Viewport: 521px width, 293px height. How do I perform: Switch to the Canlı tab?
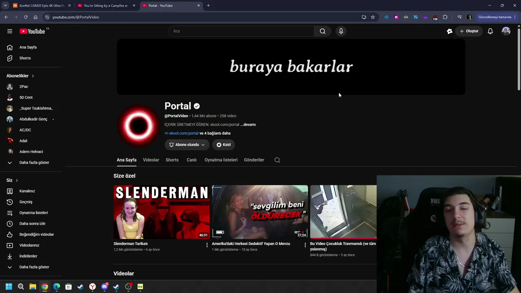pyautogui.click(x=192, y=160)
